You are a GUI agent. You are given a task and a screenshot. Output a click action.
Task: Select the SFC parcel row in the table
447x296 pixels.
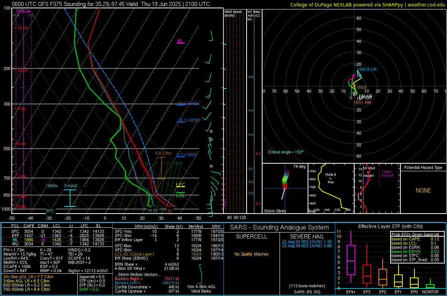click(x=58, y=231)
